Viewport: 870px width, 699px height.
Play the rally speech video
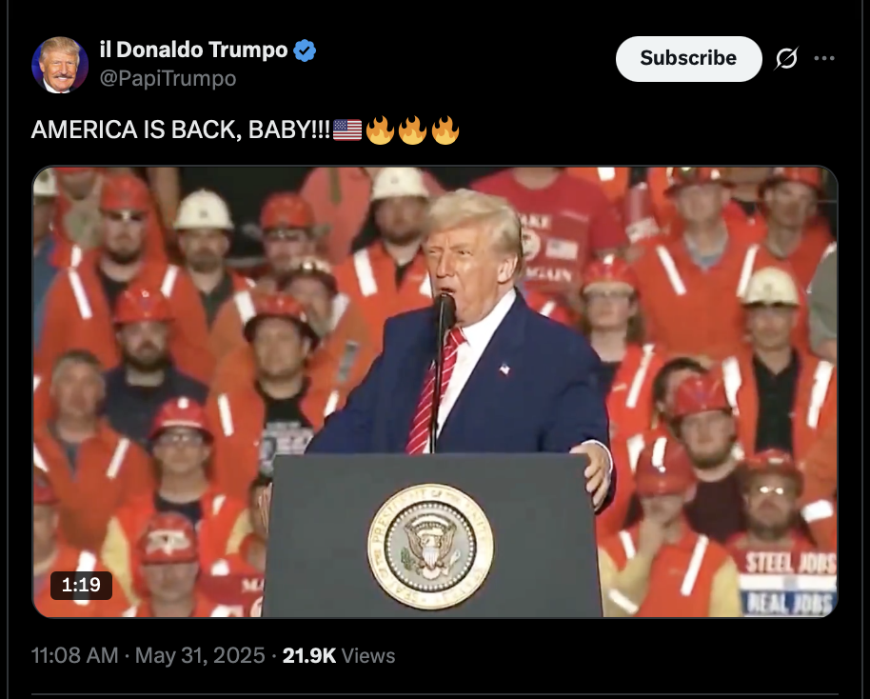435,392
